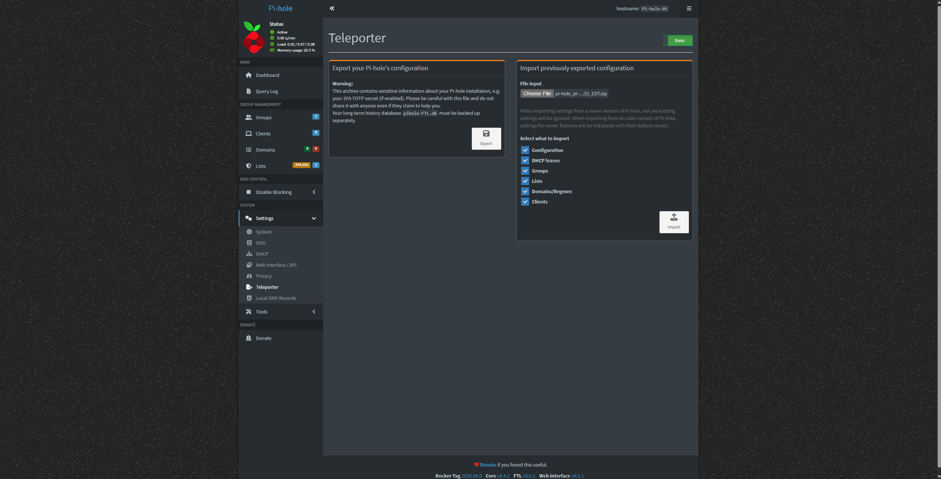
Task: Click the Dashboard home icon
Action: (x=249, y=75)
